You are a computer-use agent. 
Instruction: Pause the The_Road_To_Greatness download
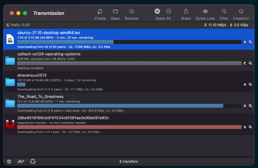click(245, 106)
